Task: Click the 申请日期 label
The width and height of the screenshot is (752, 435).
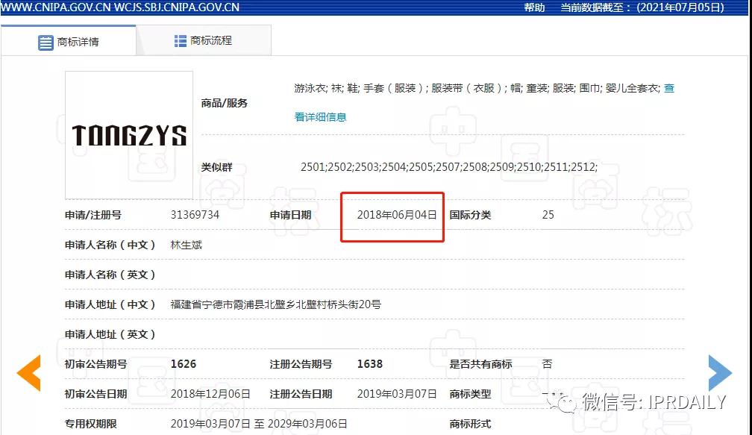Action: [x=290, y=215]
